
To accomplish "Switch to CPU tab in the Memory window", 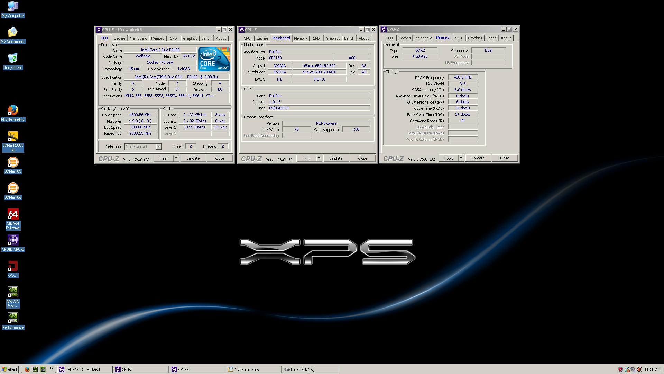I will point(389,38).
